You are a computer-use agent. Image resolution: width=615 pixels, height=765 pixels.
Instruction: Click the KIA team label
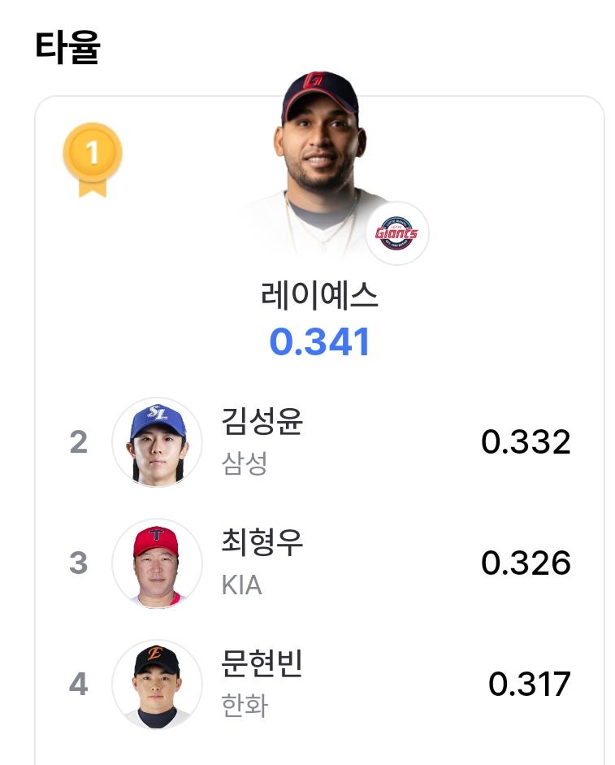click(242, 585)
